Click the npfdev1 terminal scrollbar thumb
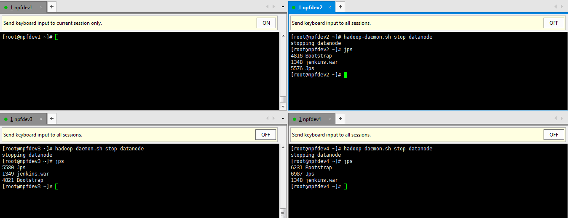Screen dimensions: 568x218 click(x=283, y=100)
